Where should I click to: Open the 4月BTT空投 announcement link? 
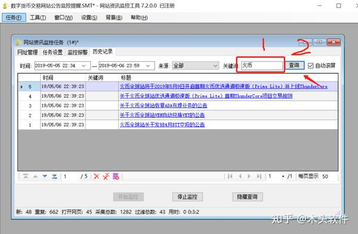pyautogui.click(x=162, y=124)
